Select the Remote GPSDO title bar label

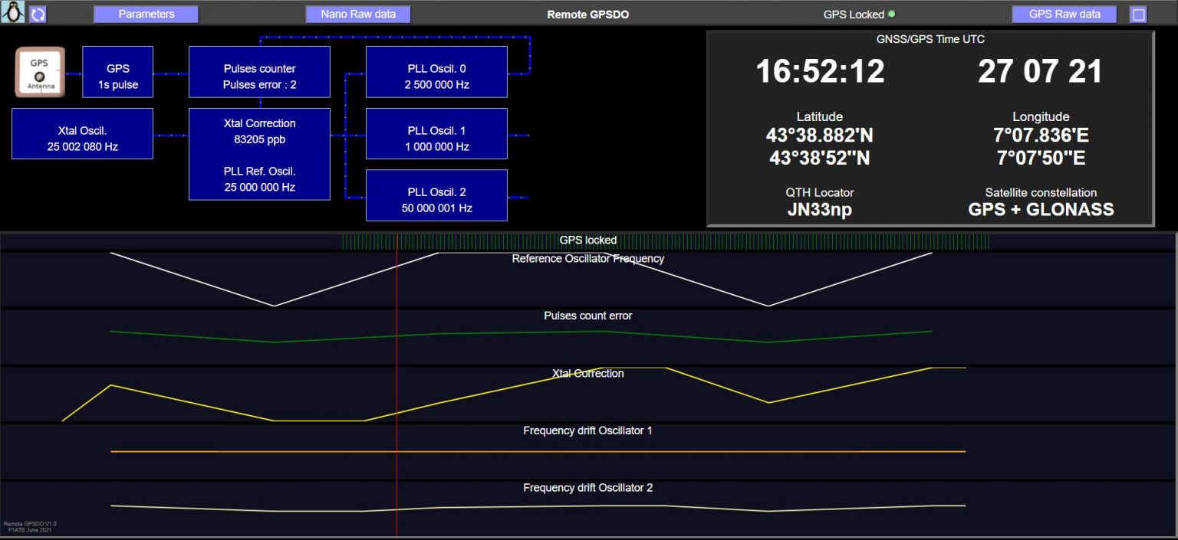click(x=587, y=13)
